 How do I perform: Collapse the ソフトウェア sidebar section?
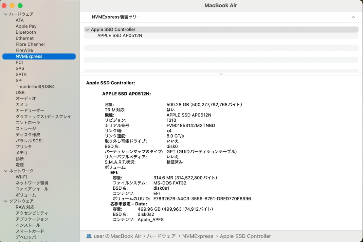pos(5,201)
